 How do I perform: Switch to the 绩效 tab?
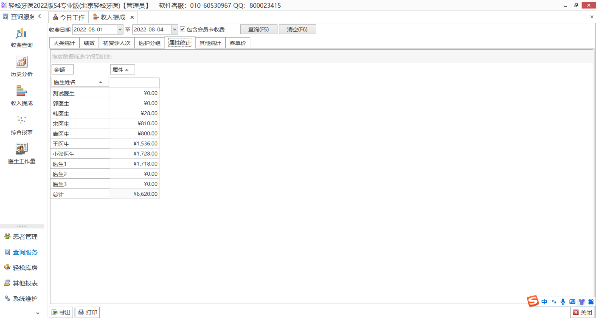tap(89, 43)
